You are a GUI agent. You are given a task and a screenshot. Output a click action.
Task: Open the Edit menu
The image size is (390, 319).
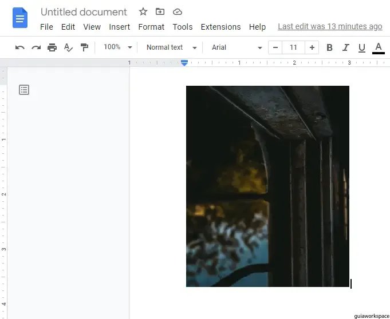click(x=68, y=27)
